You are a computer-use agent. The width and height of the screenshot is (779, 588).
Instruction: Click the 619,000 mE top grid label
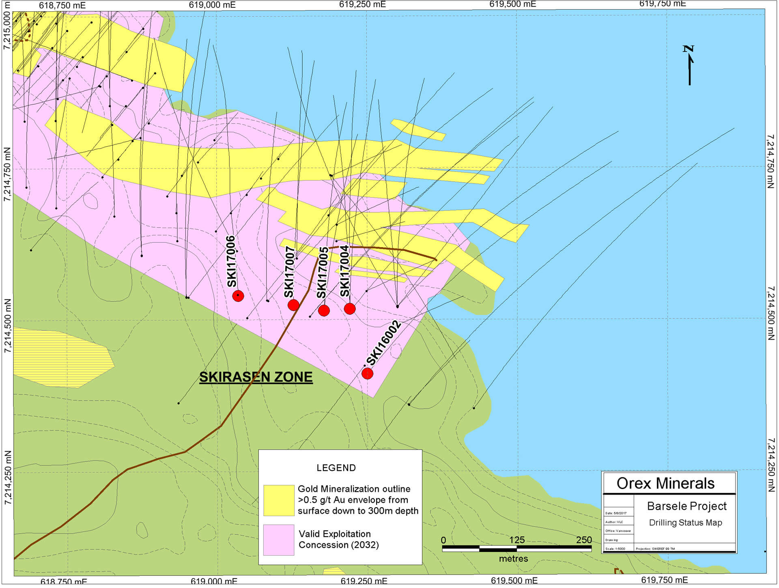tap(212, 5)
